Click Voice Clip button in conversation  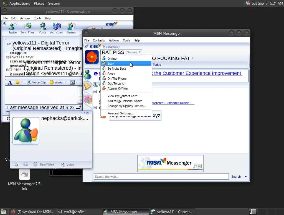coord(36,82)
